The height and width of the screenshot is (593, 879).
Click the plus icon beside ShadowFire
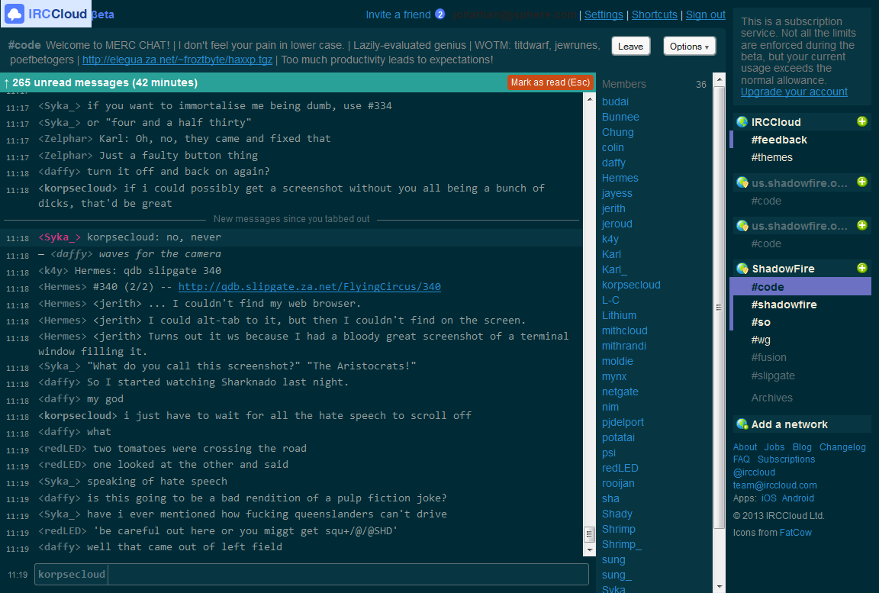862,268
